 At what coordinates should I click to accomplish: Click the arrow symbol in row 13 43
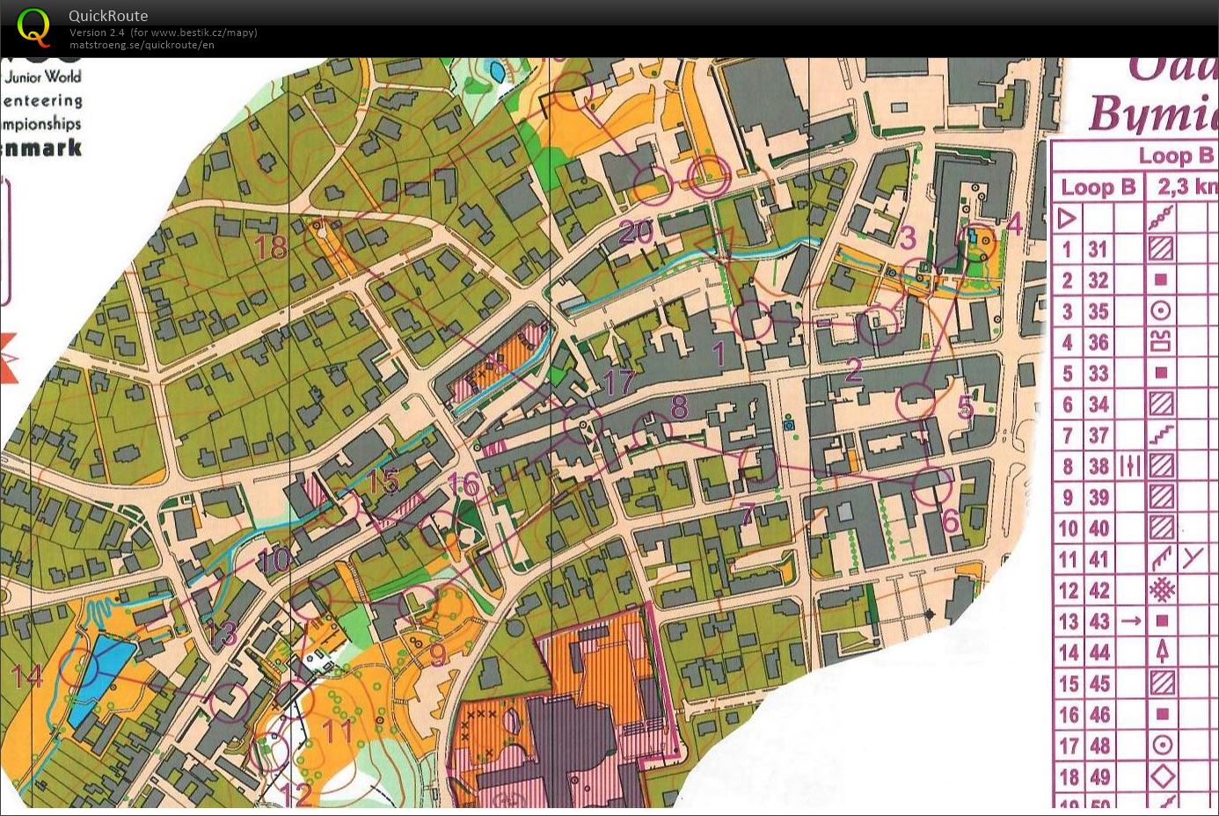[x=1130, y=621]
